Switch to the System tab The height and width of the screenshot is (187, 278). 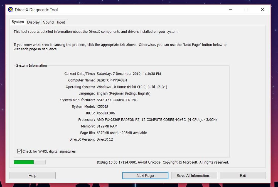[18, 22]
